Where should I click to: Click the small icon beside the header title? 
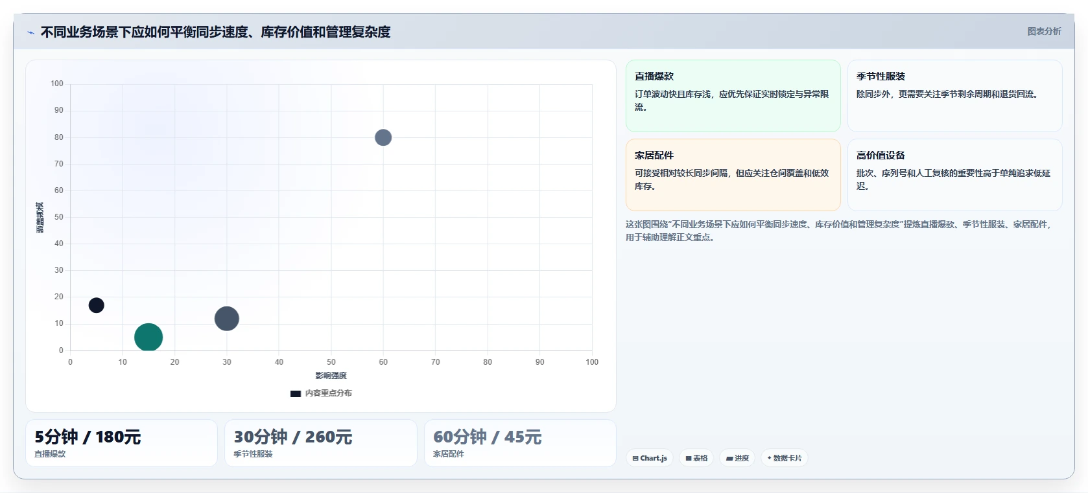pos(30,32)
